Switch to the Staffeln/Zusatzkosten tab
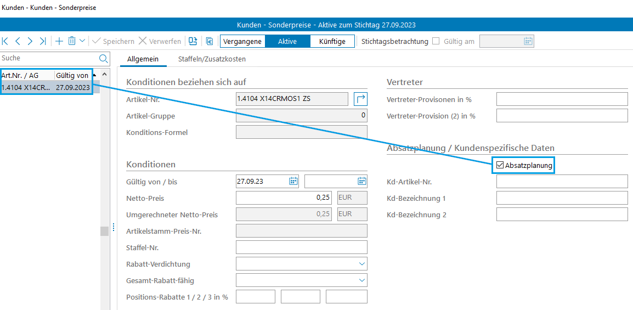The width and height of the screenshot is (633, 310). 212,59
